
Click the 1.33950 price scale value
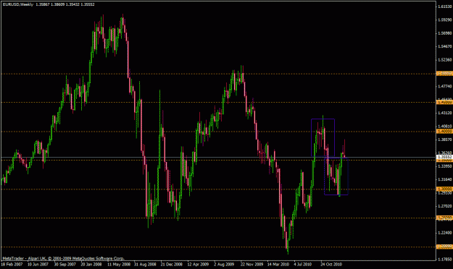tap(445, 166)
